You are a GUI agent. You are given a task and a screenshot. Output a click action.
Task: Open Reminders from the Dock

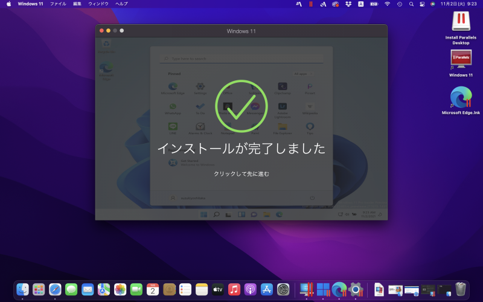tap(185, 289)
